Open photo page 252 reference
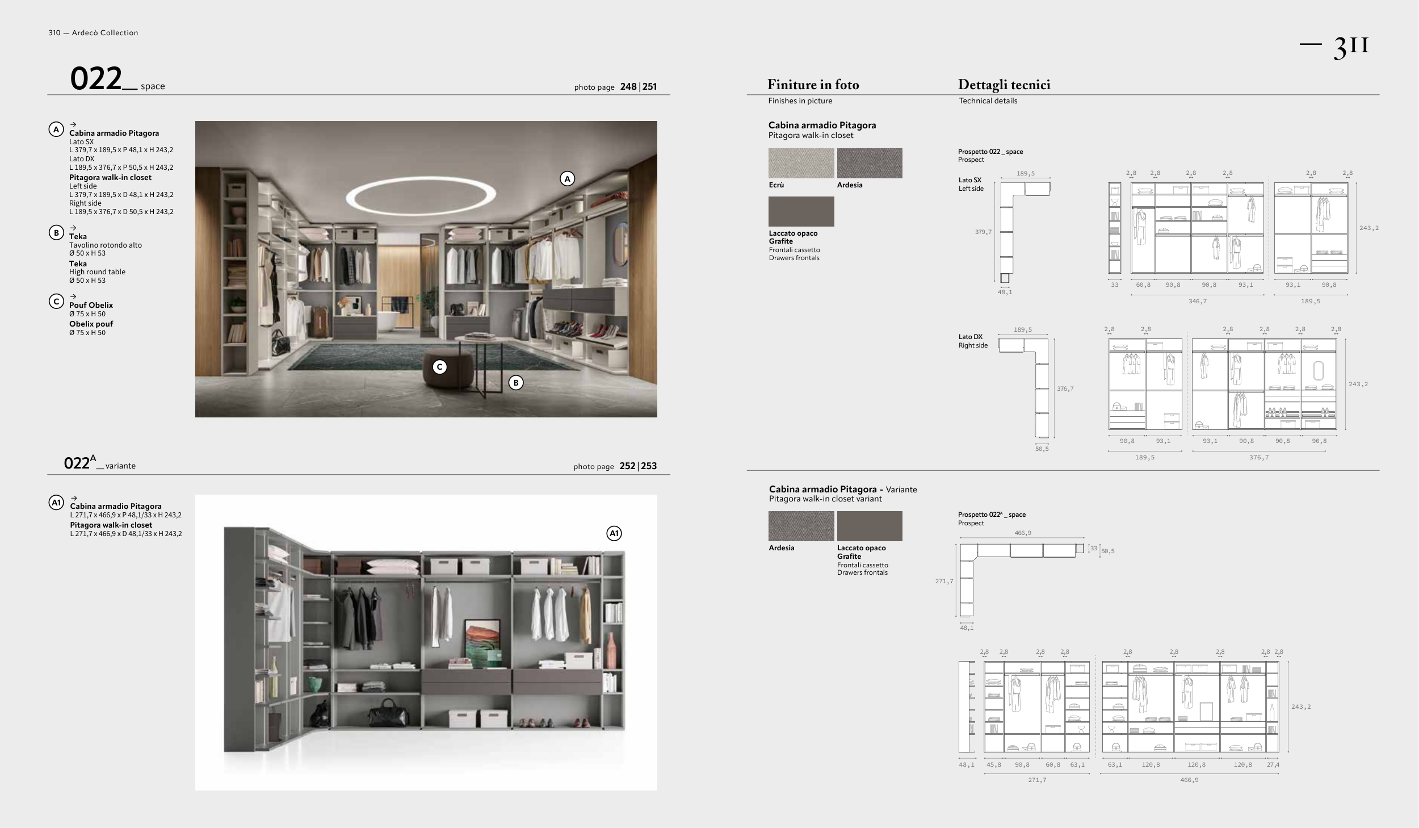1419x828 pixels. (627, 466)
